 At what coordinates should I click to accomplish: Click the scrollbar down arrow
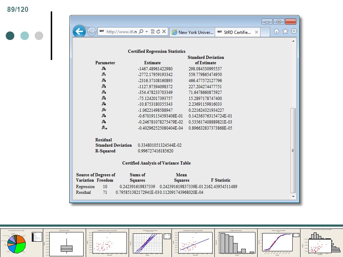[x=293, y=196]
